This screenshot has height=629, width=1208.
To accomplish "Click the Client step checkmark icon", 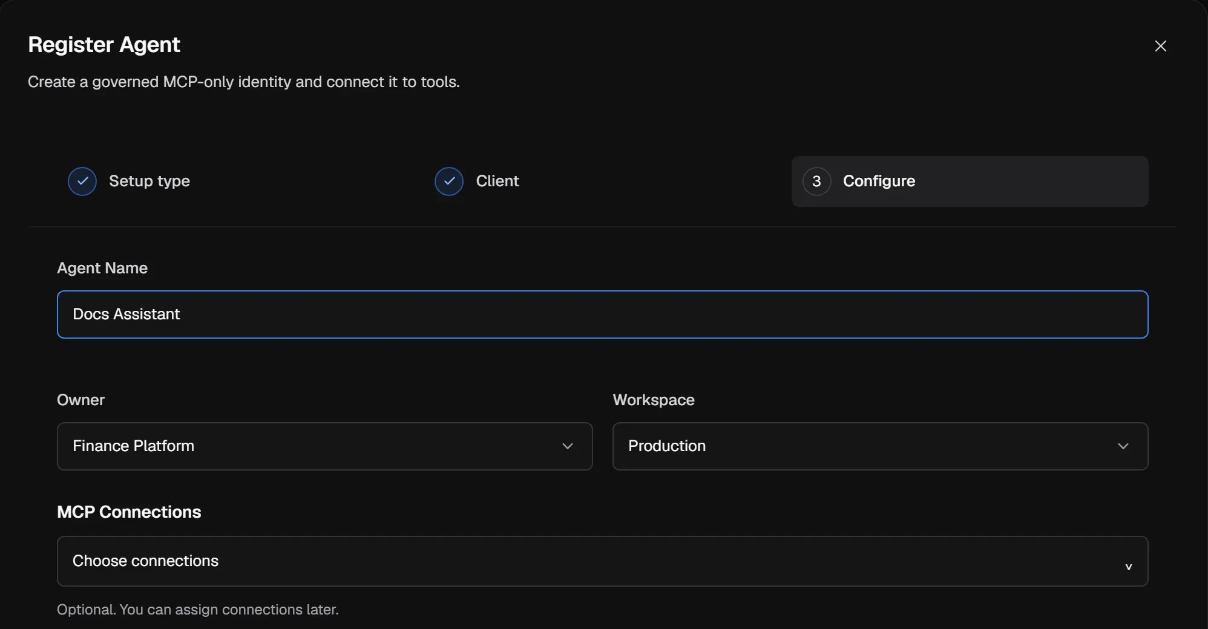I will tap(449, 181).
